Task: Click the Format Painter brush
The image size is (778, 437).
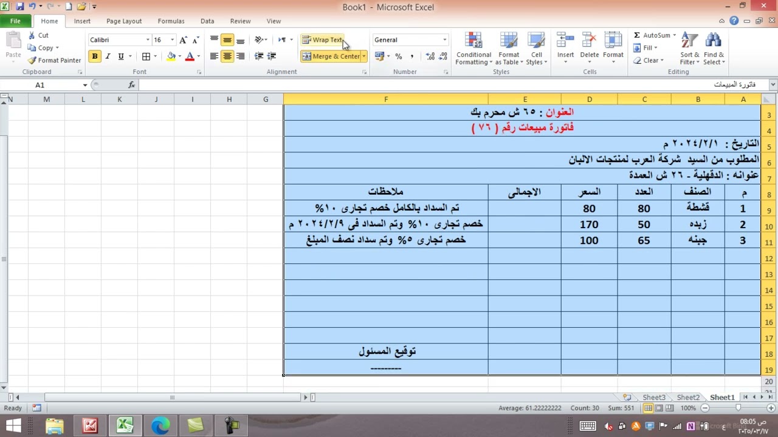Action: (32, 61)
